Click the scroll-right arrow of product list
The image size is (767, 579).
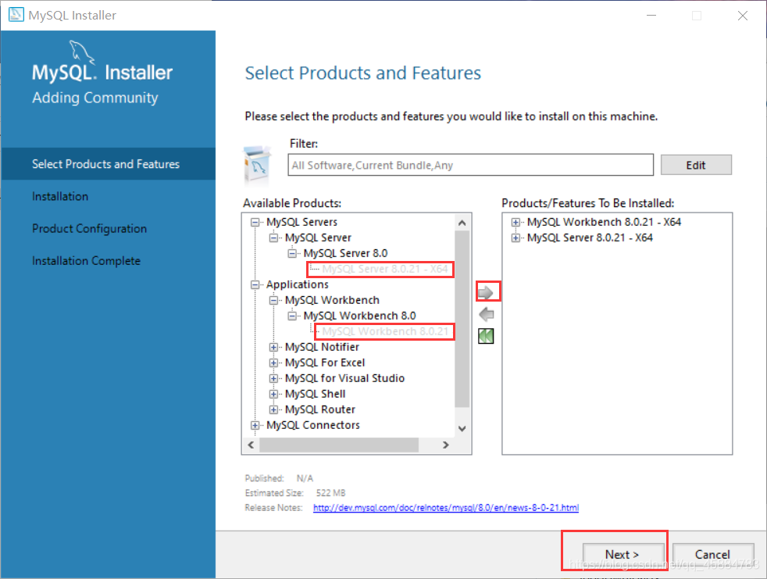tap(446, 445)
